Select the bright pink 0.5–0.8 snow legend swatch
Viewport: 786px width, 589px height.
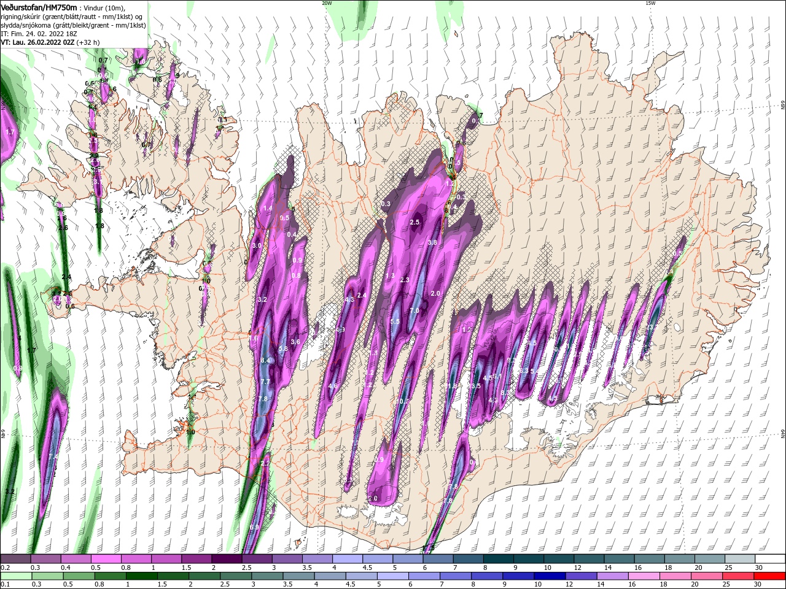click(x=106, y=559)
